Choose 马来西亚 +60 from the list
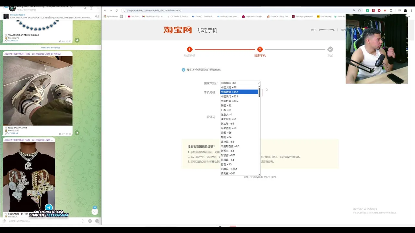Image resolution: width=415 pixels, height=233 pixels. pos(239,128)
